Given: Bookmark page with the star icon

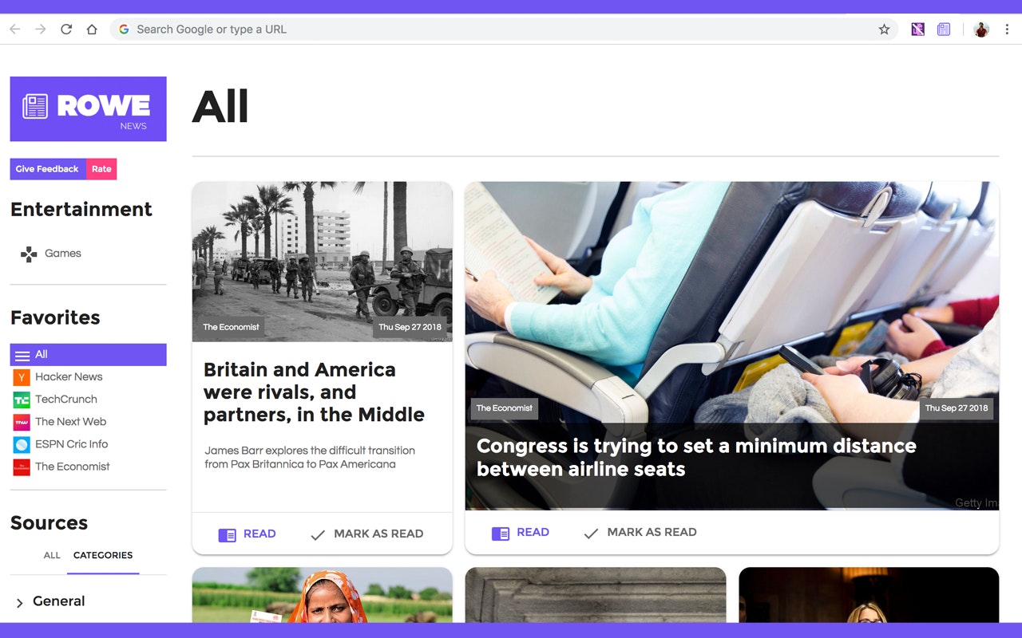Looking at the screenshot, I should [884, 30].
